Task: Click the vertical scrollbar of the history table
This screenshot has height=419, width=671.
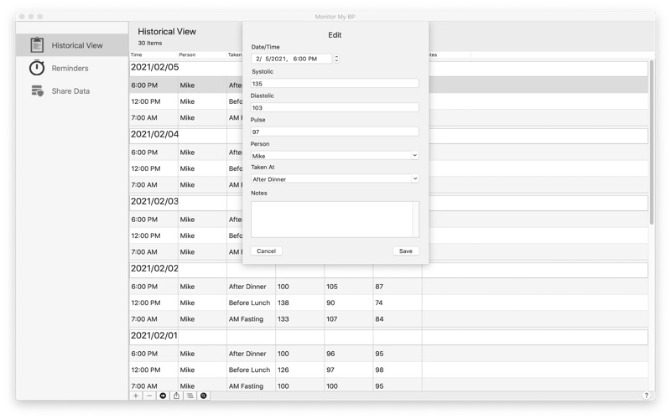Action: tap(652, 142)
